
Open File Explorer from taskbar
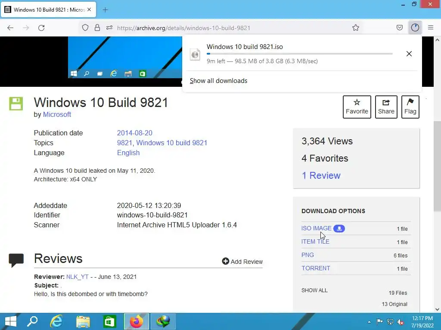click(x=83, y=321)
